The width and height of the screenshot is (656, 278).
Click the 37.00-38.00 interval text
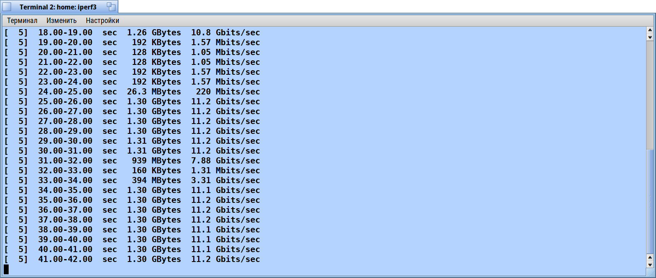[x=65, y=220]
